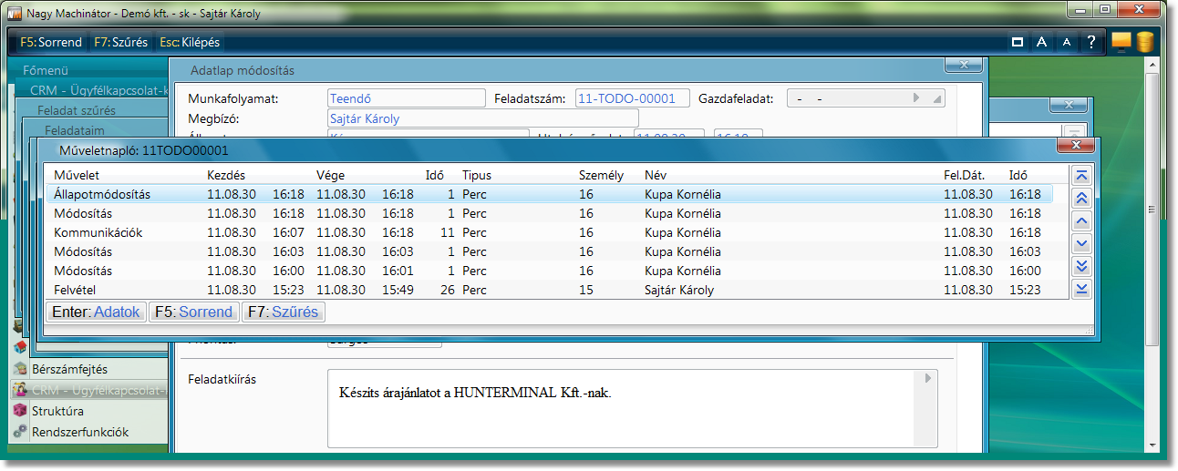1178x471 pixels.
Task: Click the single up chevron navigation button
Action: (x=1082, y=221)
